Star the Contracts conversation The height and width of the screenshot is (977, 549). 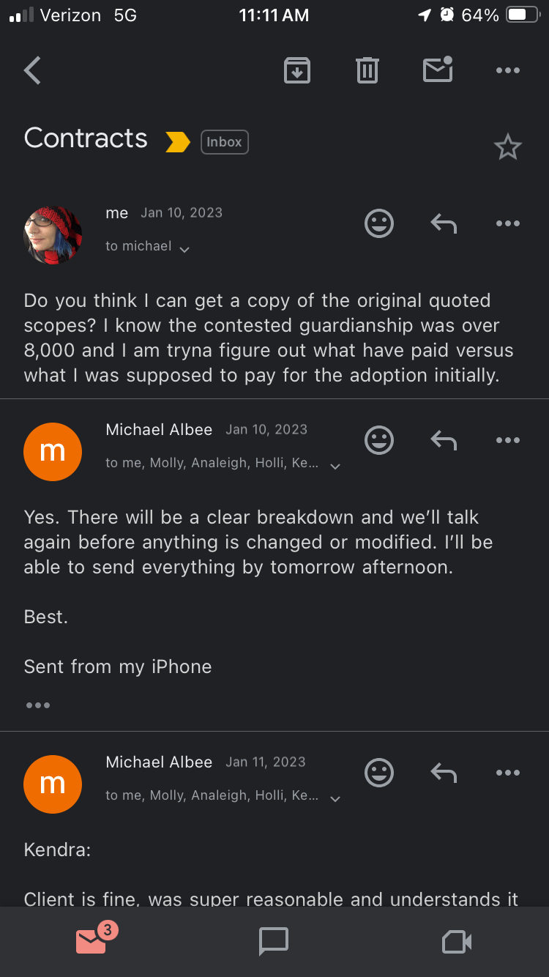[507, 146]
